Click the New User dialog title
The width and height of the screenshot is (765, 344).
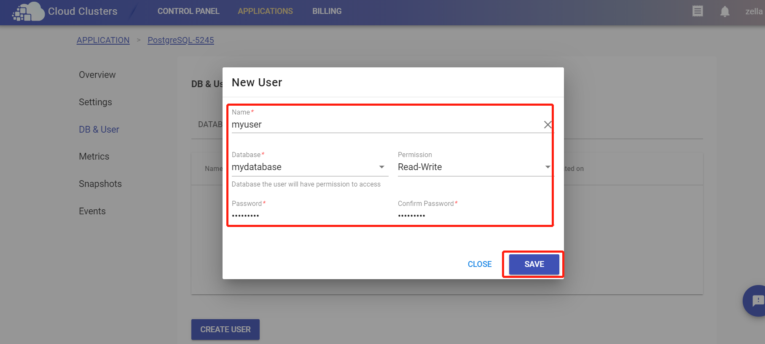(x=257, y=83)
